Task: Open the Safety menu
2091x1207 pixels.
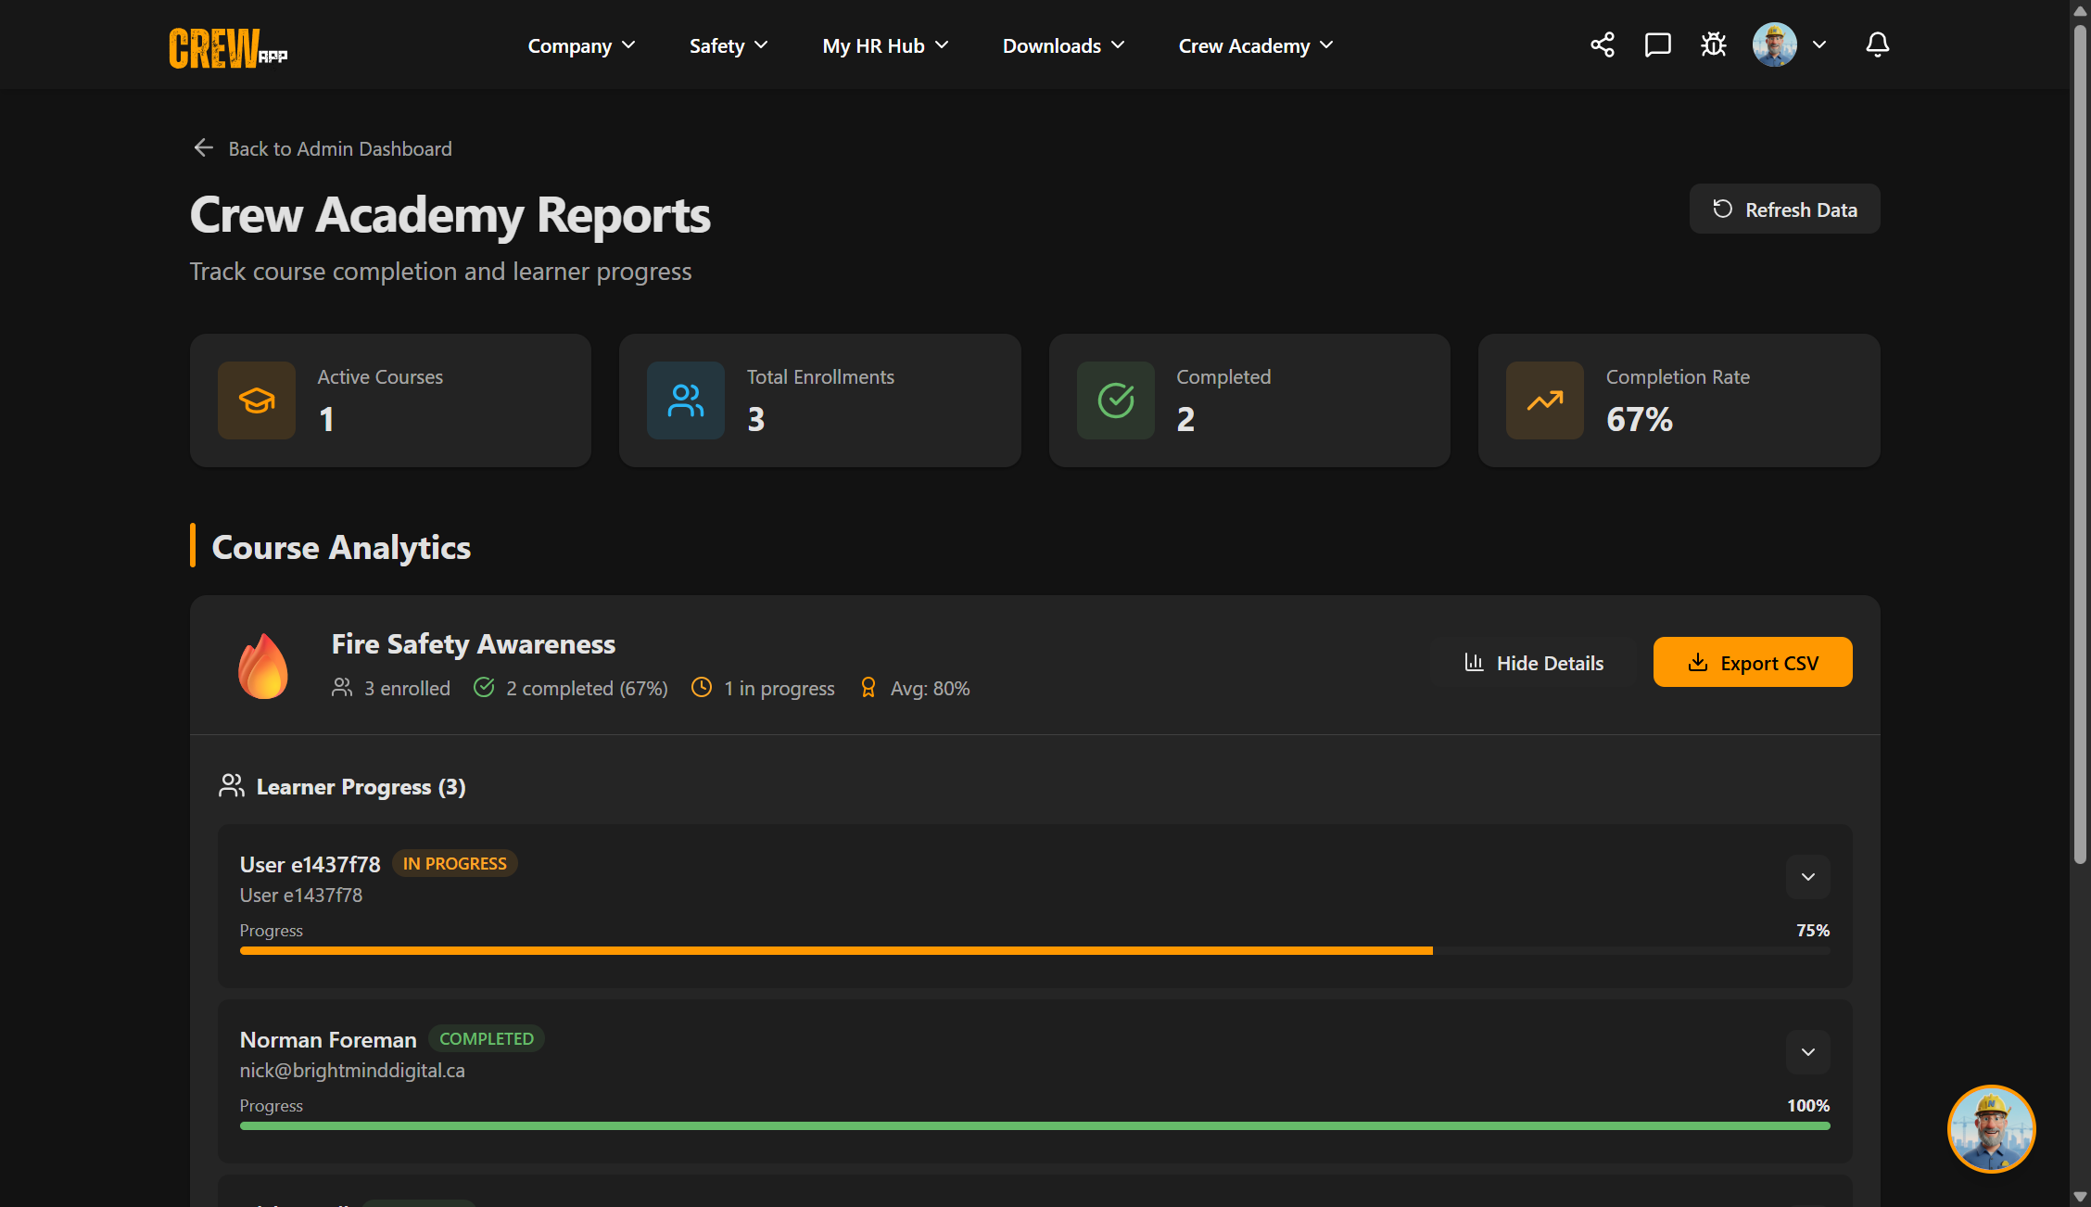Action: click(728, 44)
